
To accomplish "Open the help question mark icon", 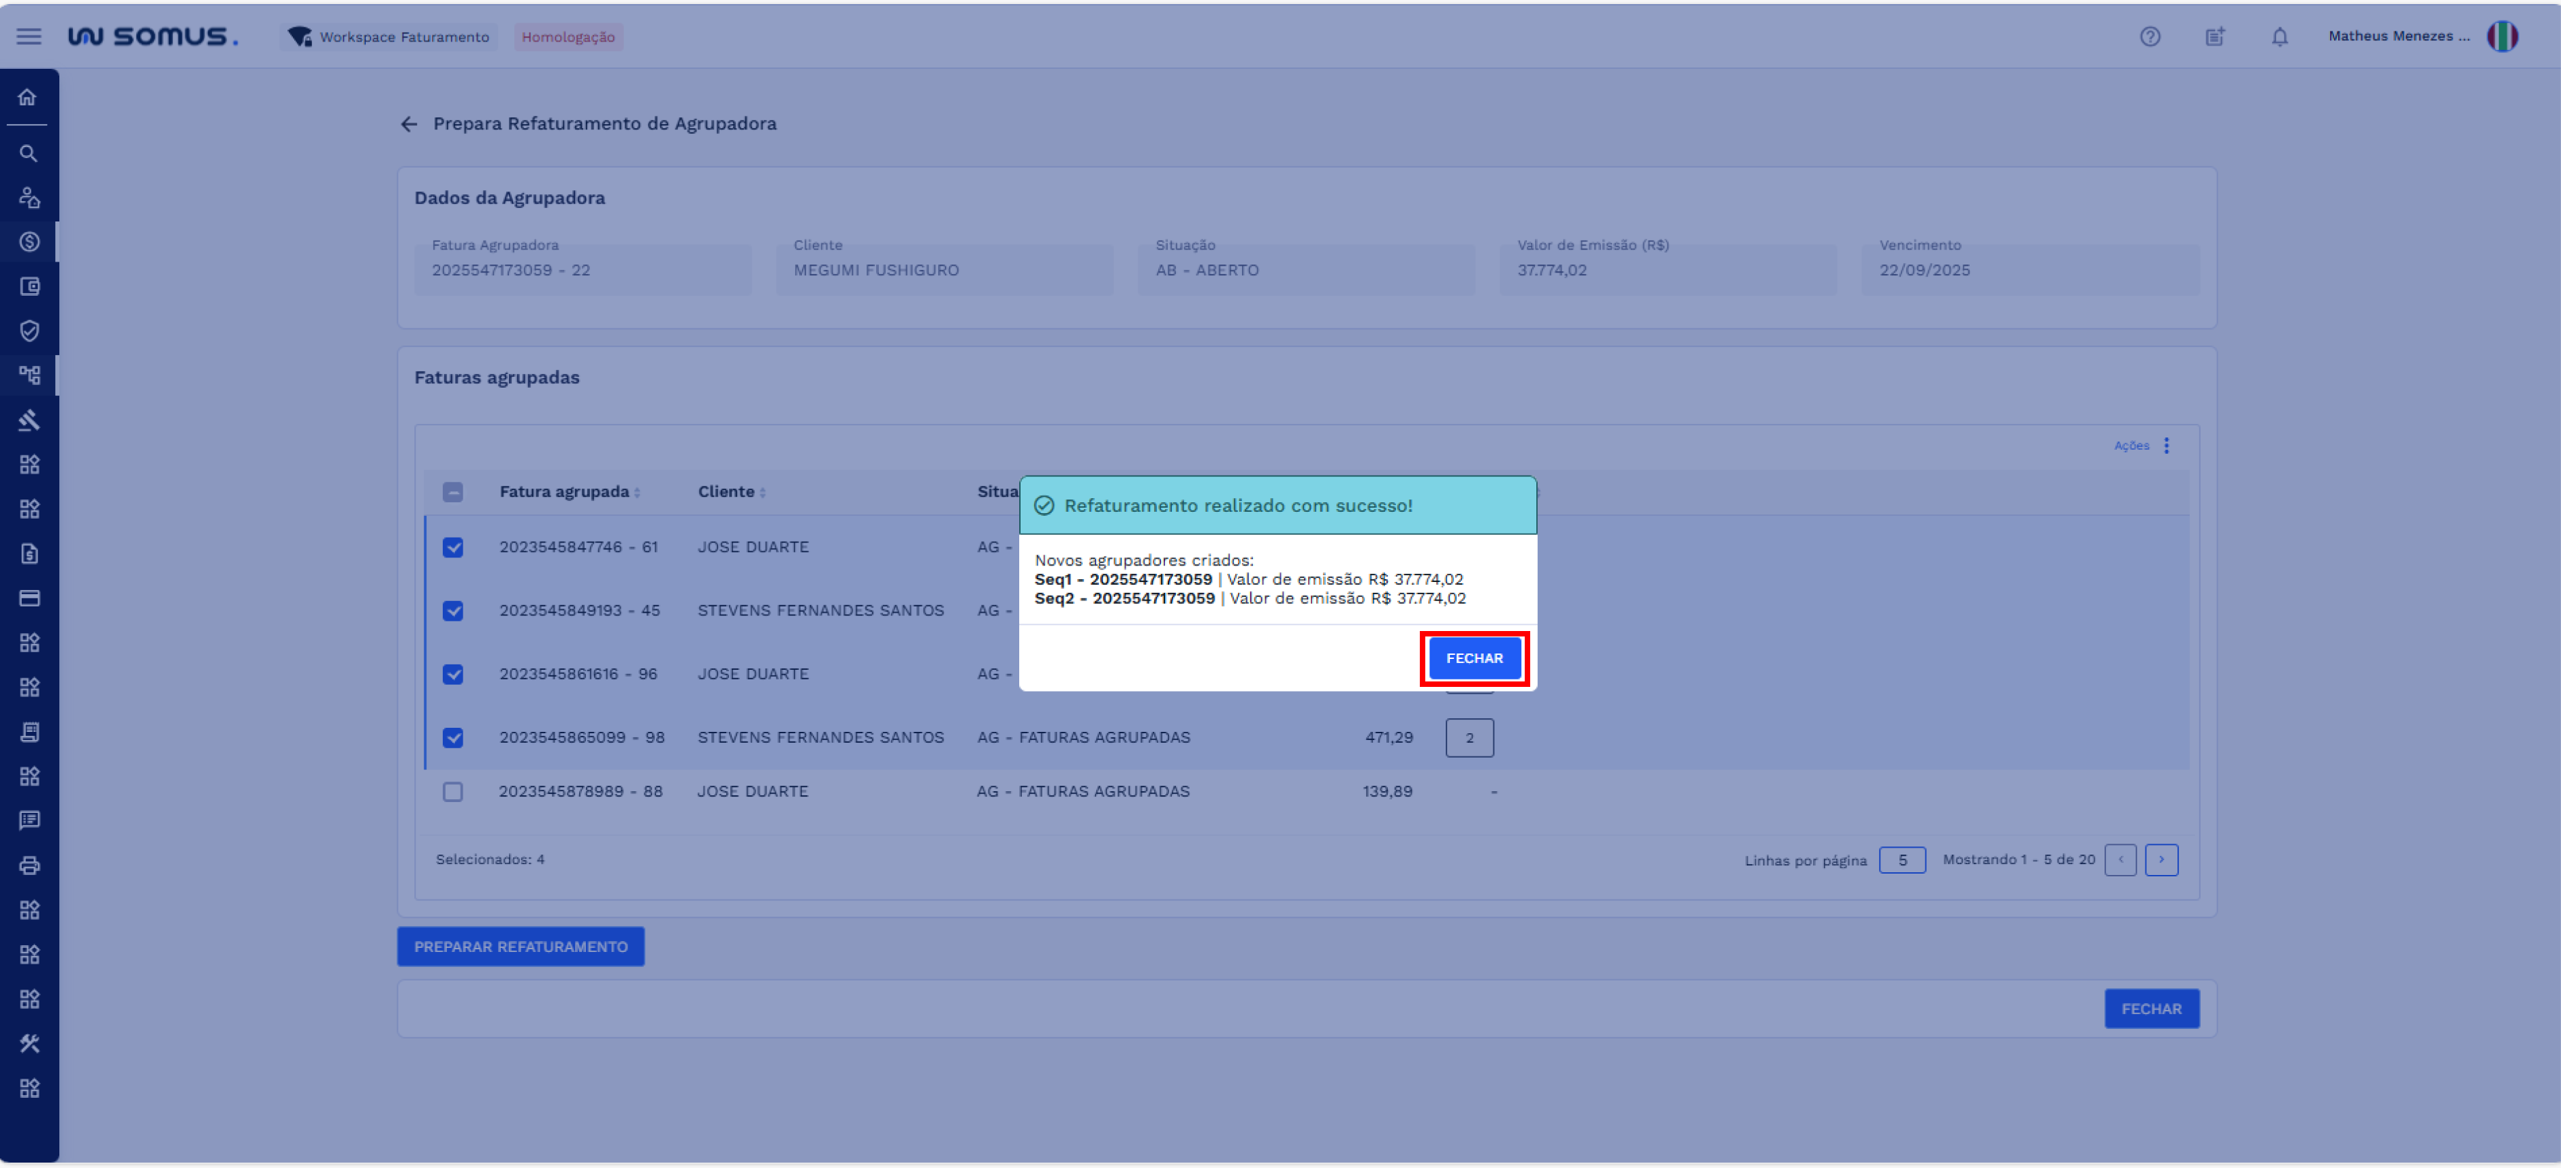I will coord(2149,37).
